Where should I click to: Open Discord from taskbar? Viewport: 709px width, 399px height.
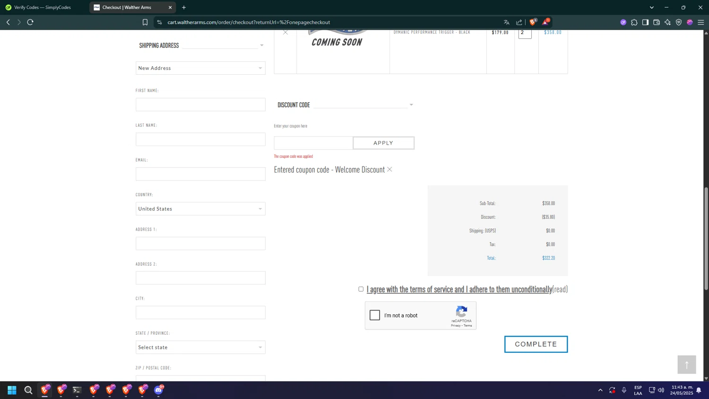pyautogui.click(x=159, y=390)
